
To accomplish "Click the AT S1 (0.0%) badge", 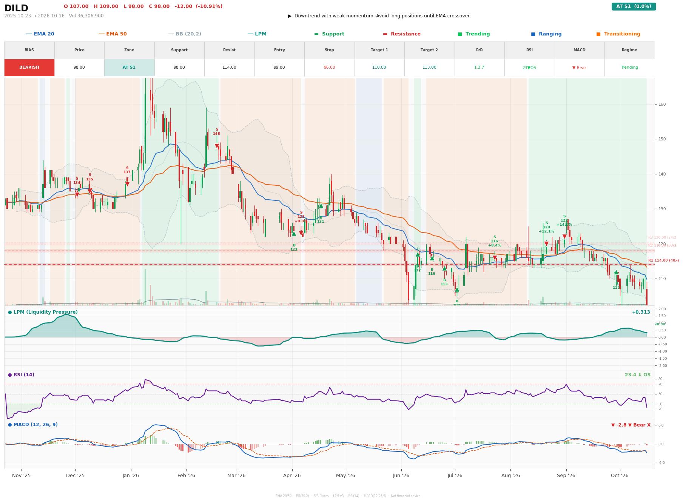I will (x=634, y=6).
